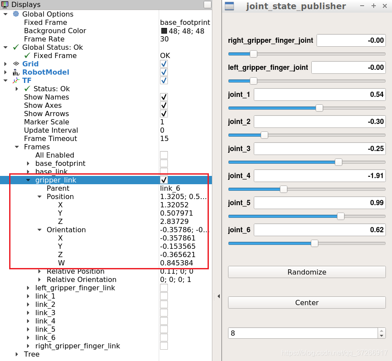Click the TF axes icon
This screenshot has height=361, width=392.
(16, 81)
